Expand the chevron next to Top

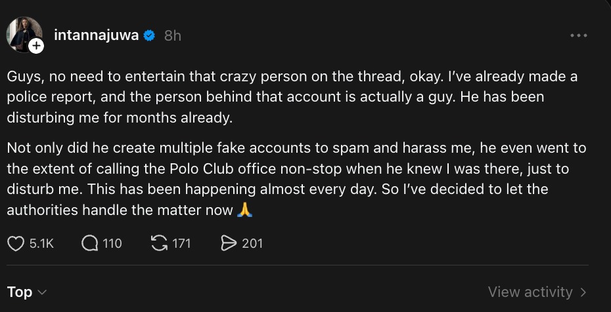[42, 292]
